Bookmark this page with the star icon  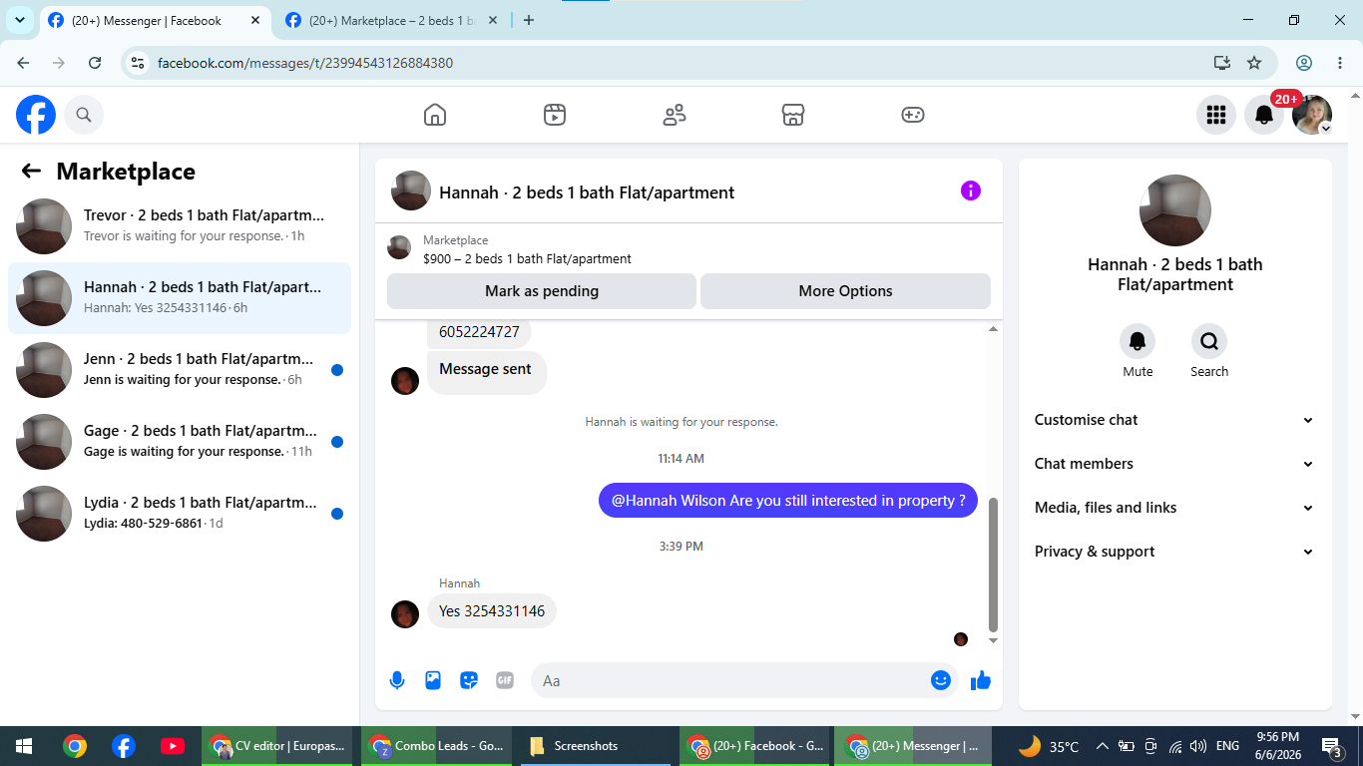coord(1254,63)
